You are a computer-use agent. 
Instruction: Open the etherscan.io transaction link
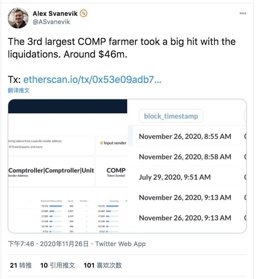tap(92, 79)
